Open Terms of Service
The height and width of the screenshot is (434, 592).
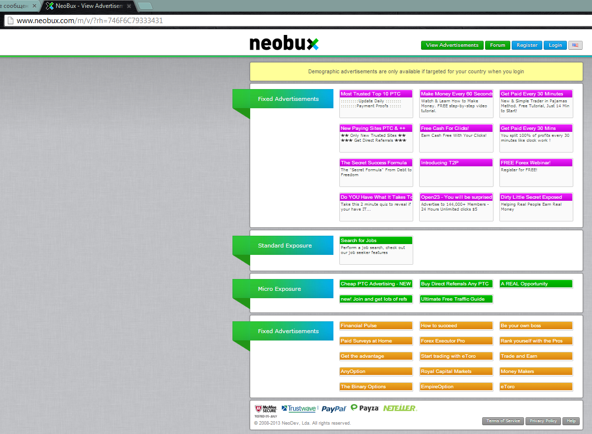tap(503, 421)
